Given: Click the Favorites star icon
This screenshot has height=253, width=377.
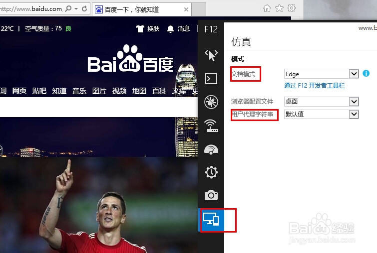Looking at the screenshot, I should (279, 8).
